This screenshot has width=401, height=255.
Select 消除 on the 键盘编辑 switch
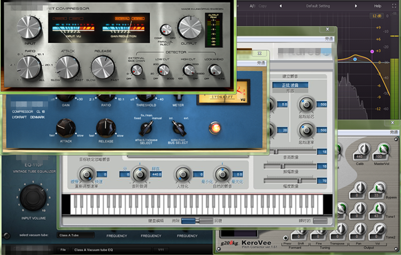pos(189,221)
